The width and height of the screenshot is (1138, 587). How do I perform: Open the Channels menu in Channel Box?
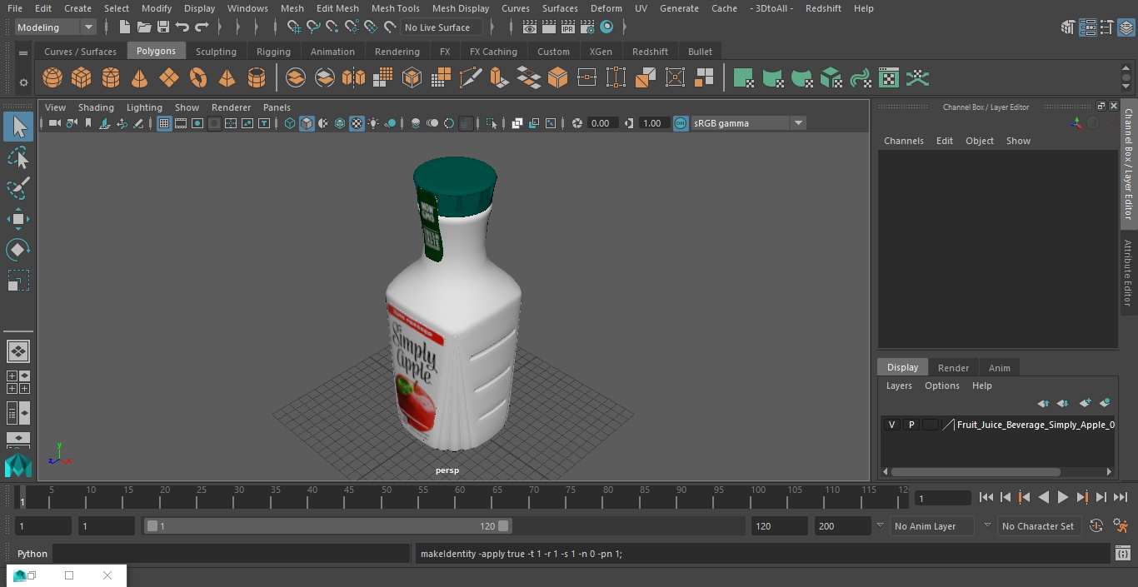(x=903, y=141)
